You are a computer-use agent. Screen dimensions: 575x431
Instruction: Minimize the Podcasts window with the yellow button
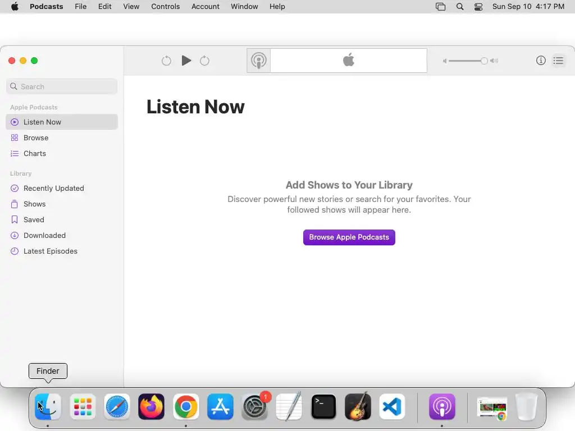pos(23,61)
